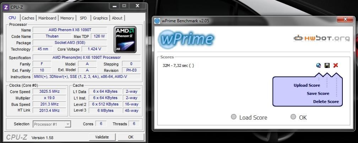358x143 pixels.
Task: Click the Name field 'AMD Phenom II X6 1090T'
Action: point(70,30)
